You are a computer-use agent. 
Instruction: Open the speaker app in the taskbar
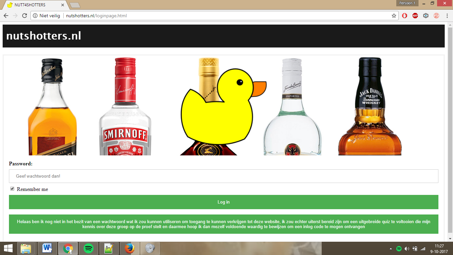[x=150, y=248]
